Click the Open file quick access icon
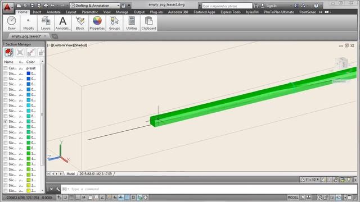This screenshot has height=202, width=360. click(x=25, y=6)
